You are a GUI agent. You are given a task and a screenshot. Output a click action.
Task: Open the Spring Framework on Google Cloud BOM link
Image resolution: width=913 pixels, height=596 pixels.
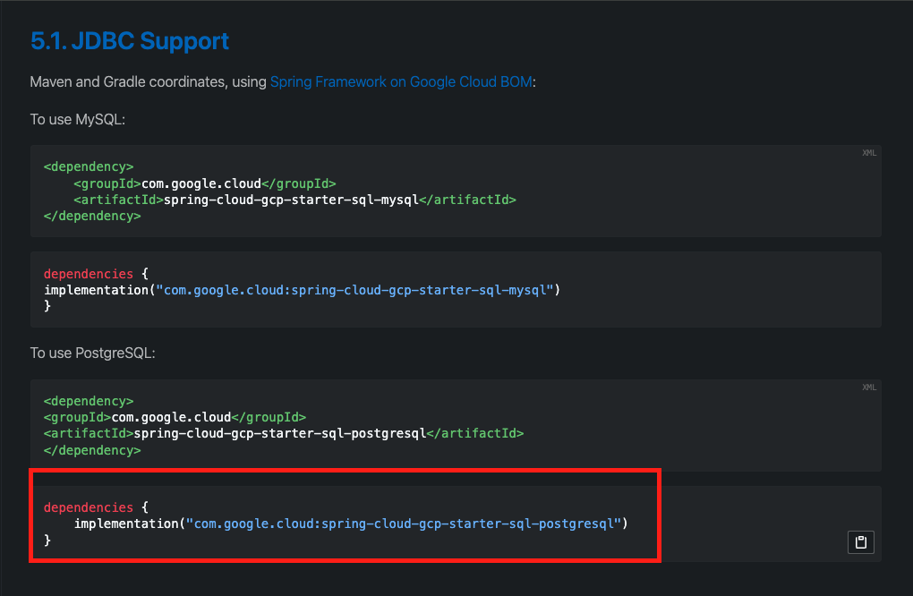(x=401, y=81)
